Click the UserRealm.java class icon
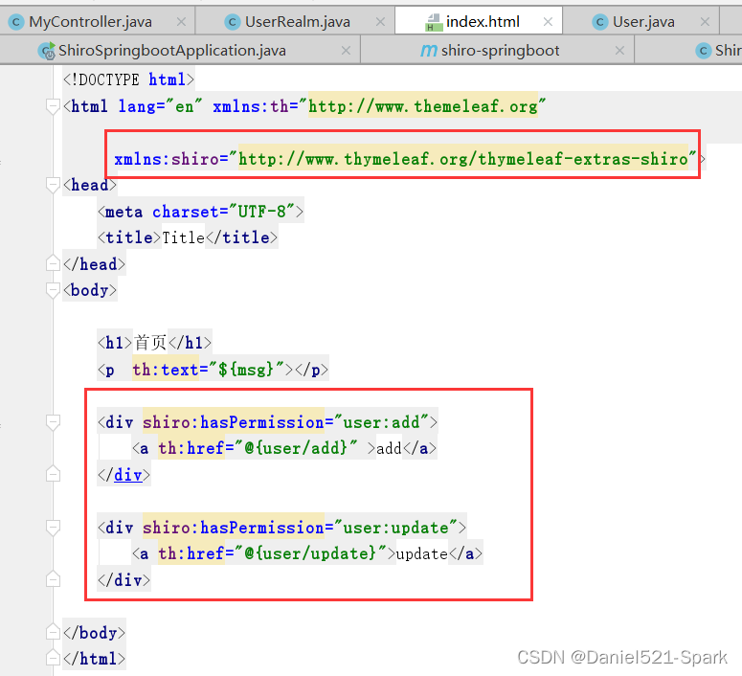The width and height of the screenshot is (742, 676). (233, 22)
